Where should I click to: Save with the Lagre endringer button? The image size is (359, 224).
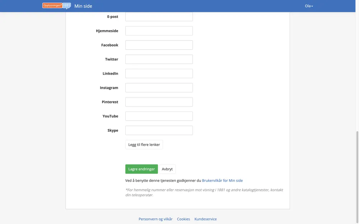[141, 169]
